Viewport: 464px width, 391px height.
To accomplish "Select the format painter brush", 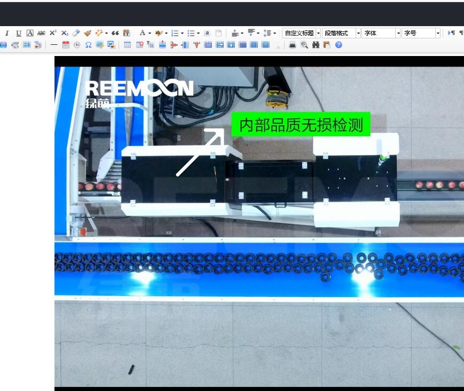I will (88, 33).
